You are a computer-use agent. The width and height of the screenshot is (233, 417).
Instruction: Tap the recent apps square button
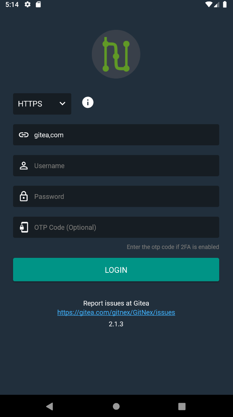(x=182, y=406)
